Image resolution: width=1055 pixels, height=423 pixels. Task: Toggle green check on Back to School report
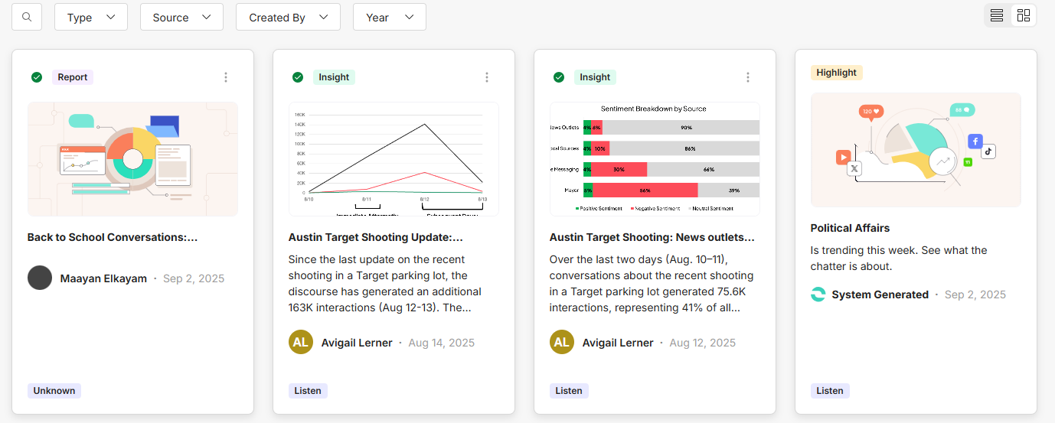click(x=37, y=77)
